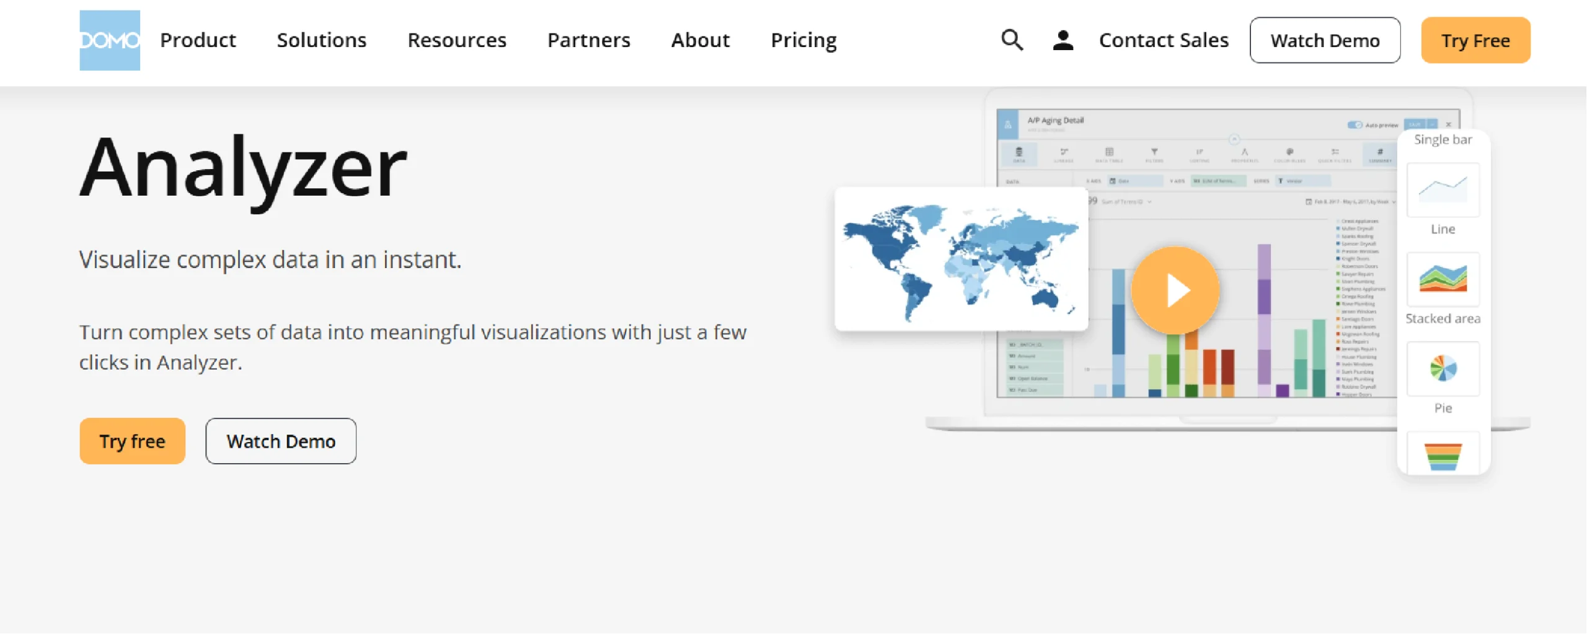The width and height of the screenshot is (1587, 634).
Task: Click the orange Try Free button
Action: coord(1475,40)
